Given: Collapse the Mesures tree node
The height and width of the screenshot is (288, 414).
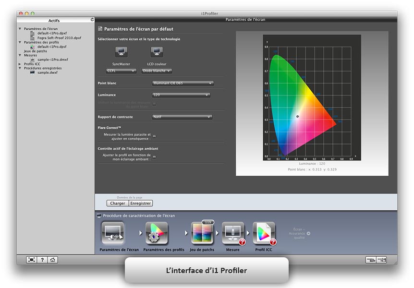Looking at the screenshot, I should [x=20, y=55].
